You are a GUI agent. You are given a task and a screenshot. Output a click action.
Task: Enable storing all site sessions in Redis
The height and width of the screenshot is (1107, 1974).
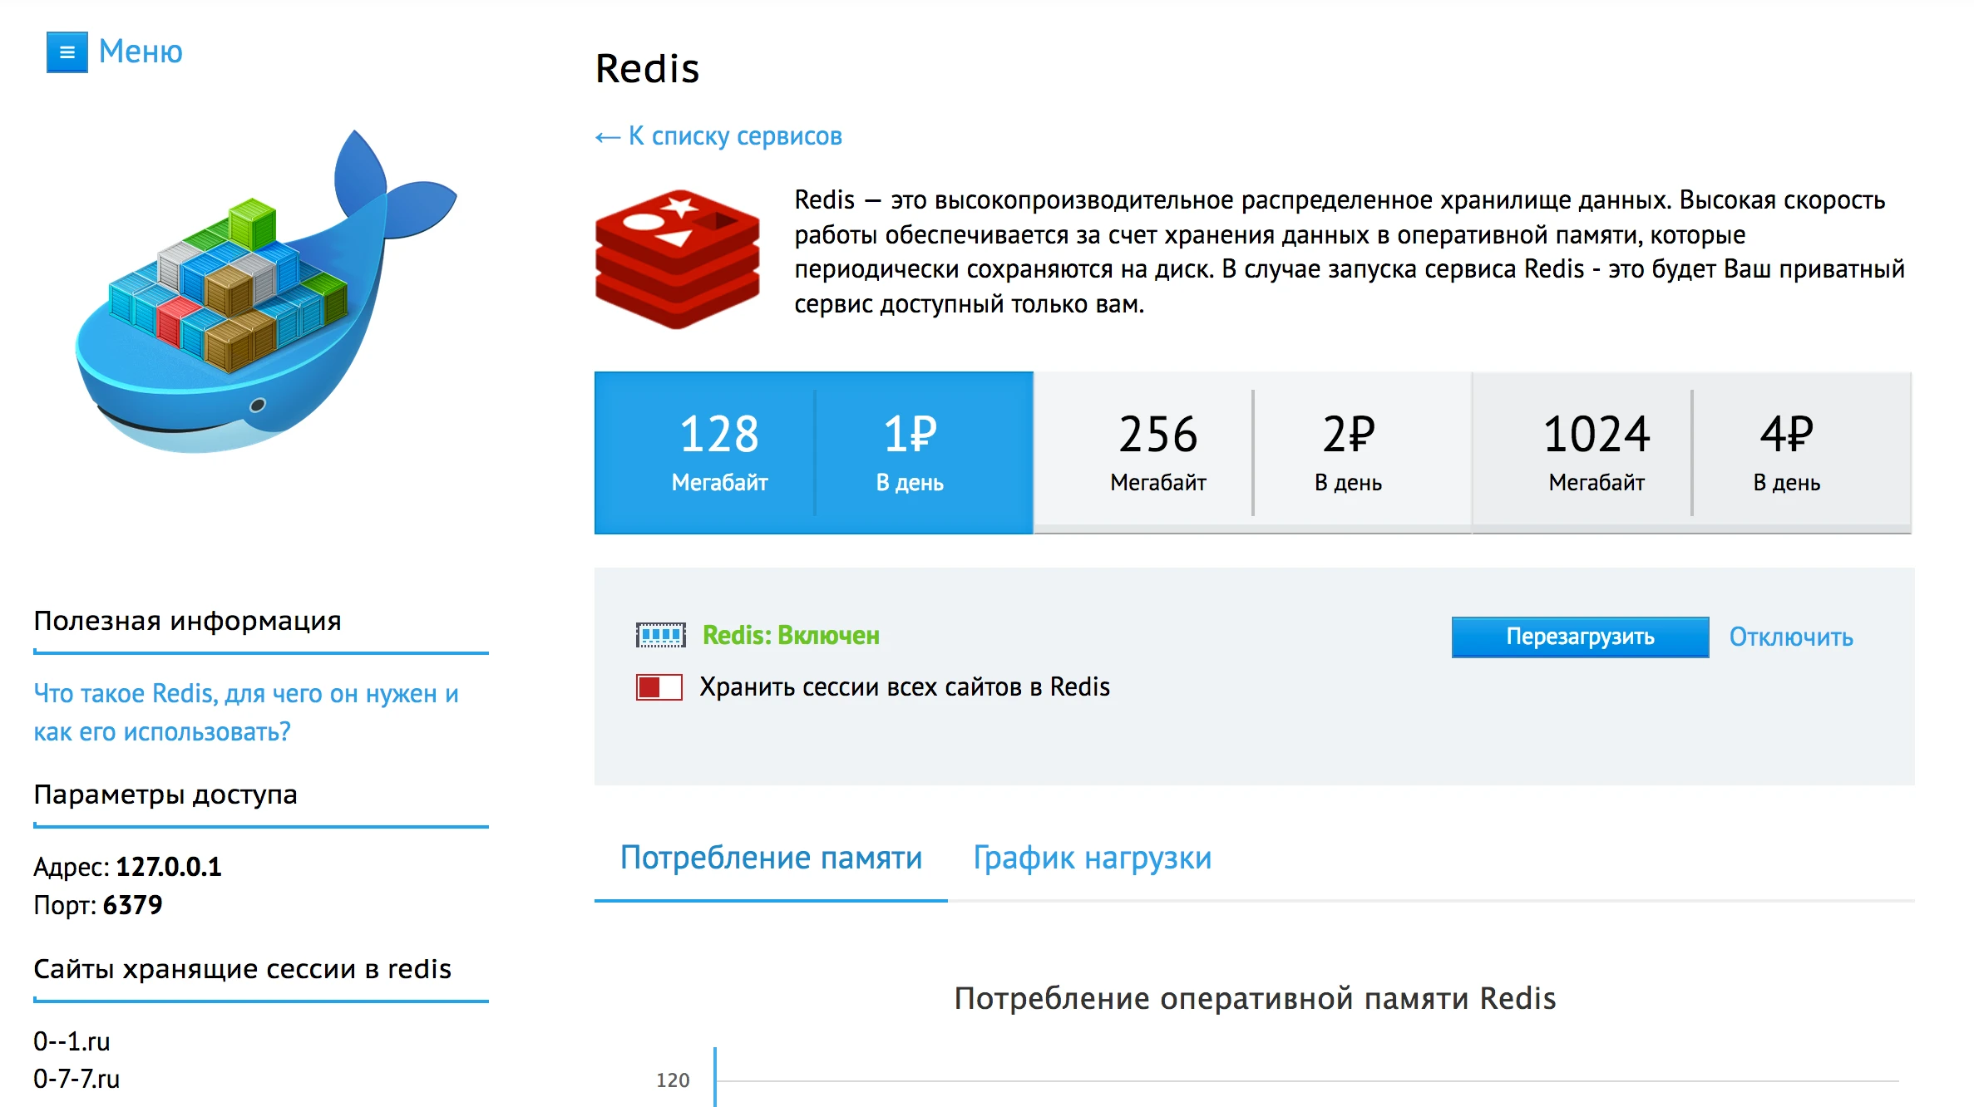coord(657,687)
